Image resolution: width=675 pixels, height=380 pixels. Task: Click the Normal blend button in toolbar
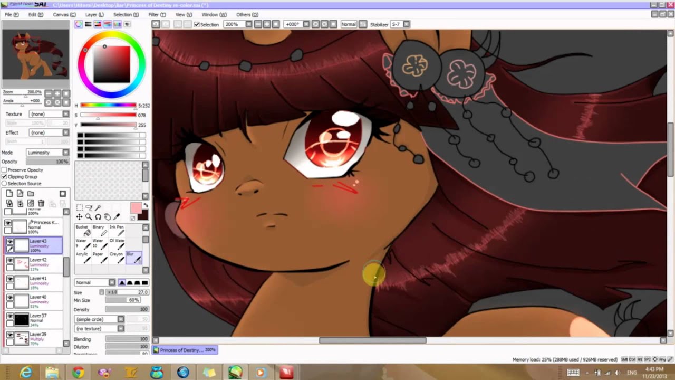click(x=349, y=24)
